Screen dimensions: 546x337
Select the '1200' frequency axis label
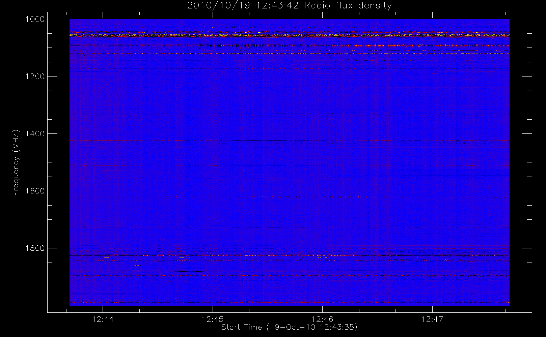tap(35, 76)
